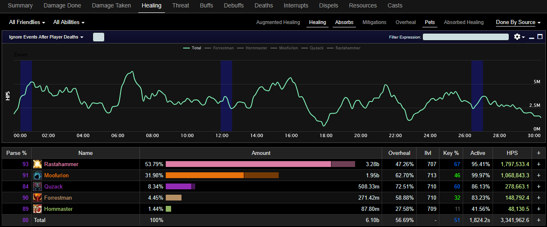Toggle the Pets filter option
This screenshot has height=227, width=547.
point(430,22)
